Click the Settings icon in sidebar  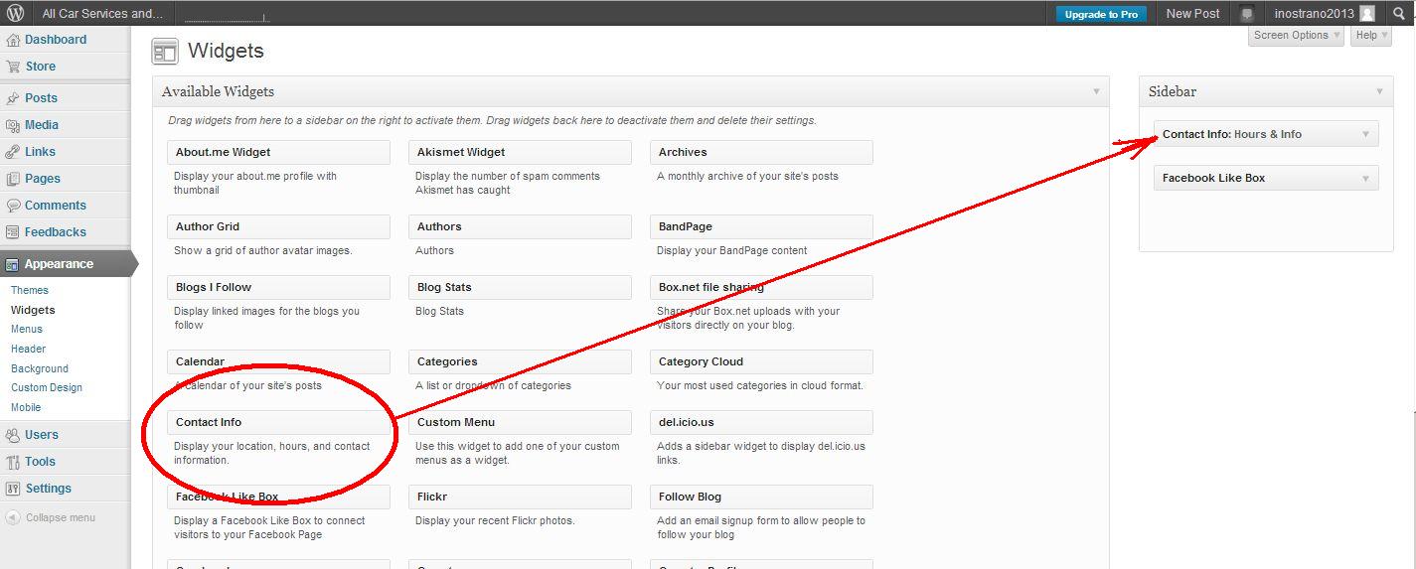point(13,489)
